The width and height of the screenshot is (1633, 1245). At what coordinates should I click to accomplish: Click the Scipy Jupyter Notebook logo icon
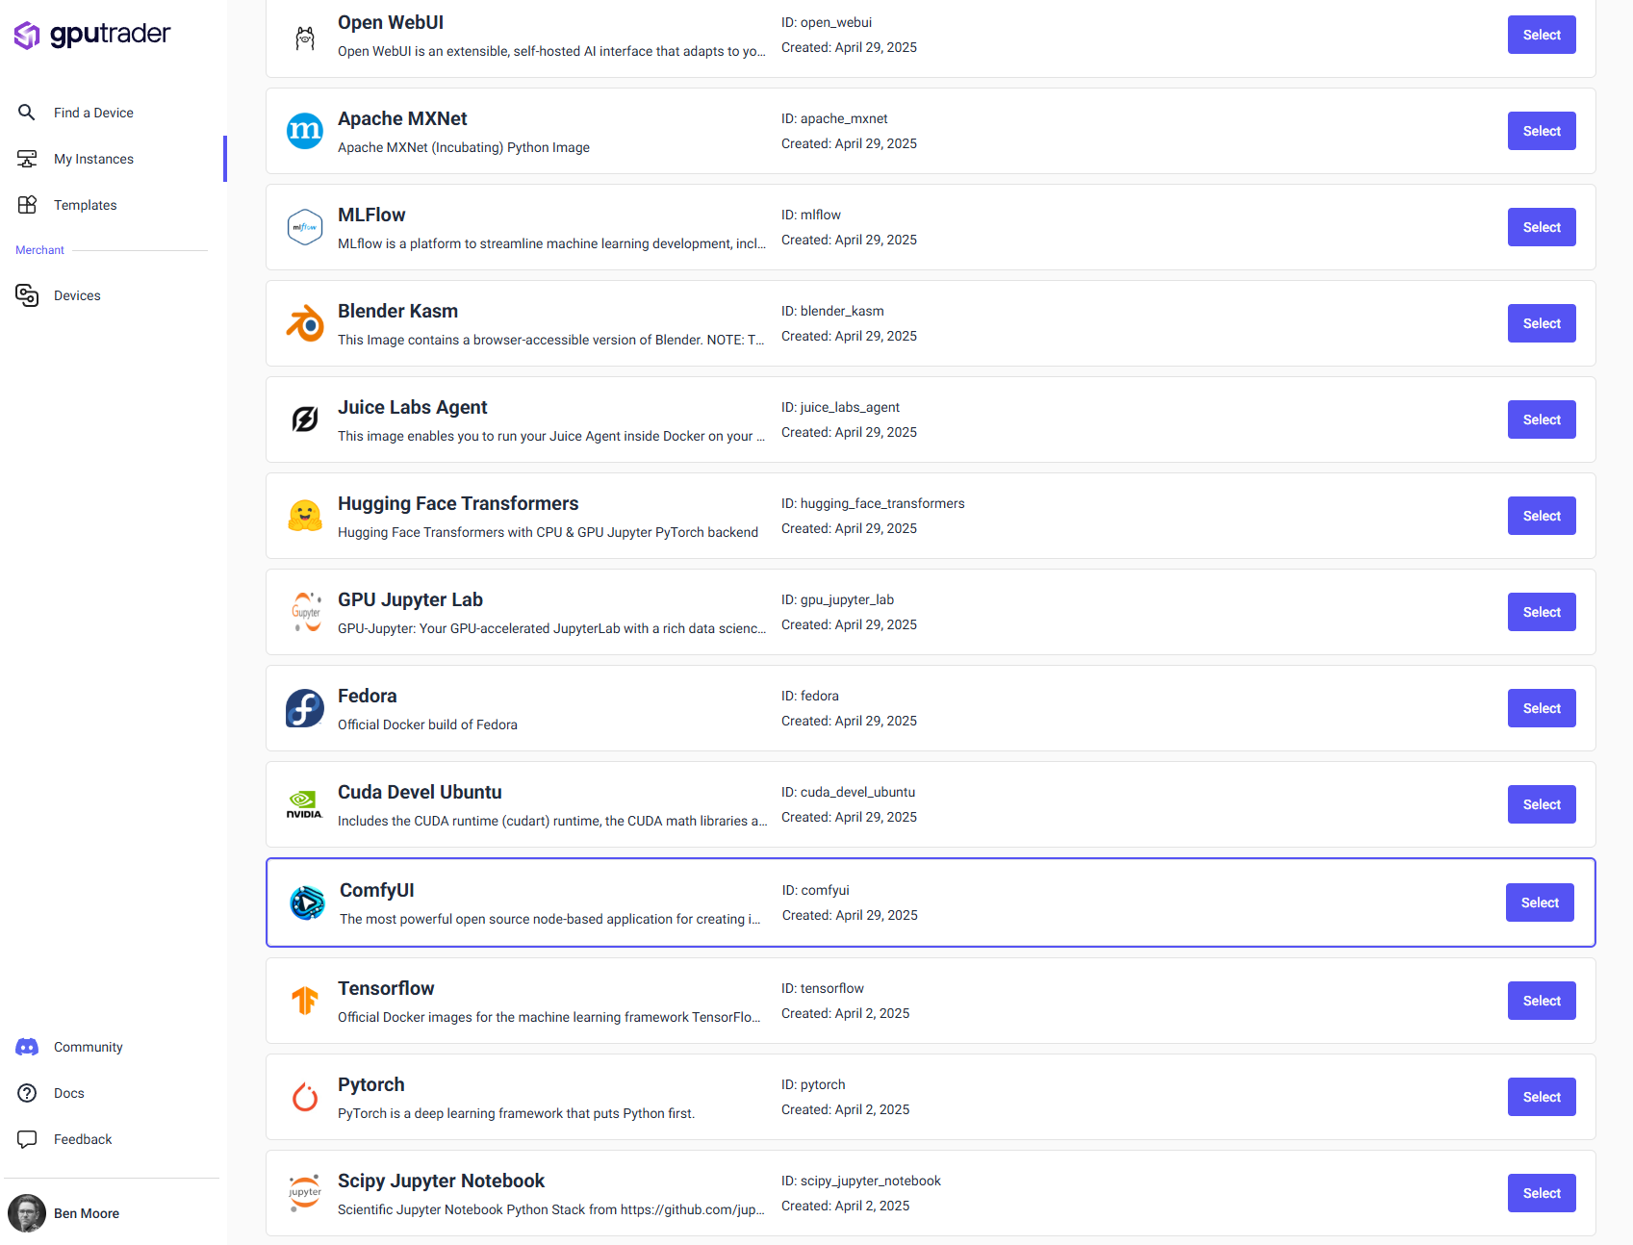(305, 1193)
